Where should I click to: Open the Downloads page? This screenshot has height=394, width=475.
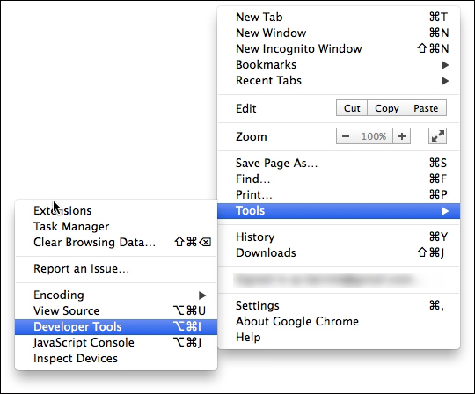tap(339, 253)
